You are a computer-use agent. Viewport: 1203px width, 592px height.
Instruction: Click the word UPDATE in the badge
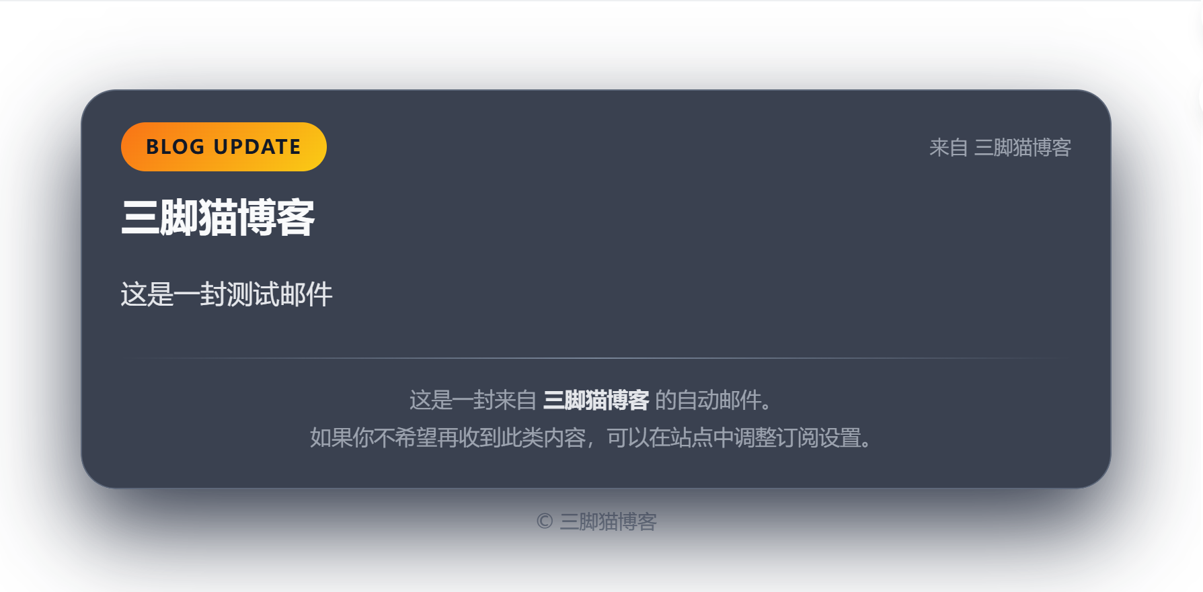(x=257, y=146)
